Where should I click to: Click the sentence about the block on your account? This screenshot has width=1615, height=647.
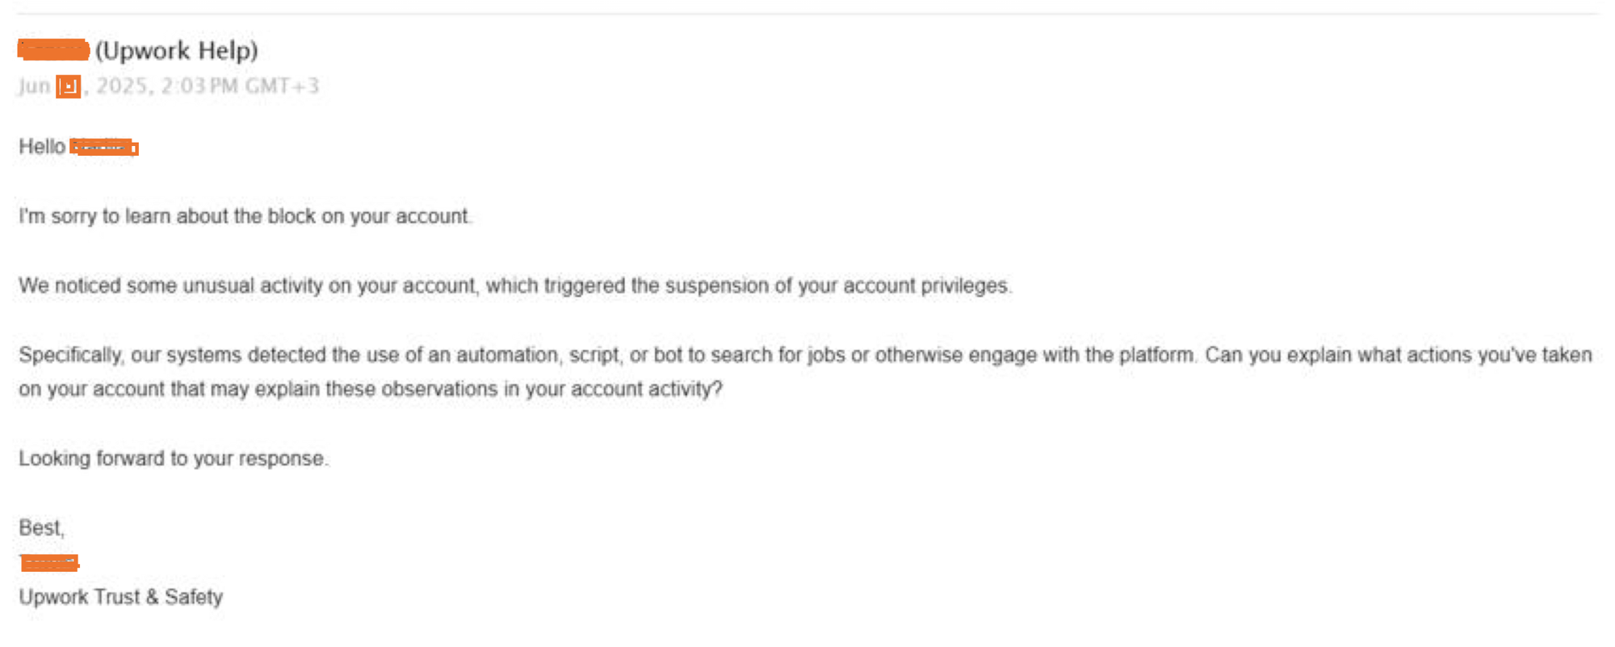245,216
